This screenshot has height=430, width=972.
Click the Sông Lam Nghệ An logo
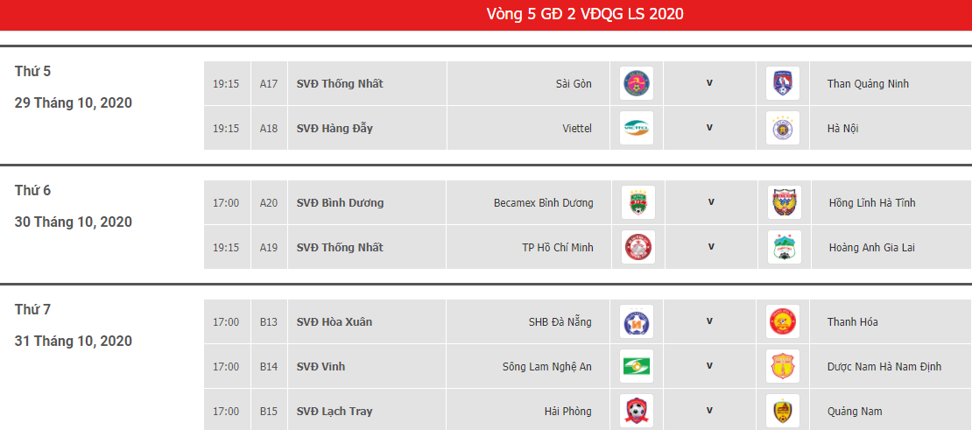(x=637, y=366)
